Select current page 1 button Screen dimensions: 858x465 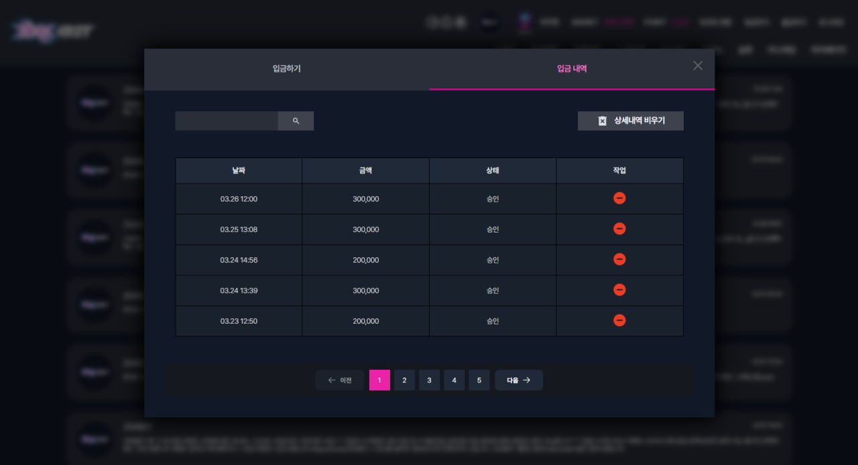coord(379,380)
